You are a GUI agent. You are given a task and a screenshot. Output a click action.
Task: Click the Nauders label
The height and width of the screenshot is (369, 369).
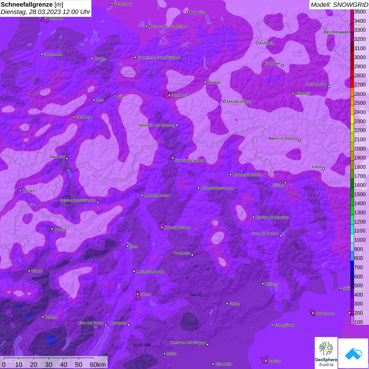pyautogui.click(x=57, y=157)
